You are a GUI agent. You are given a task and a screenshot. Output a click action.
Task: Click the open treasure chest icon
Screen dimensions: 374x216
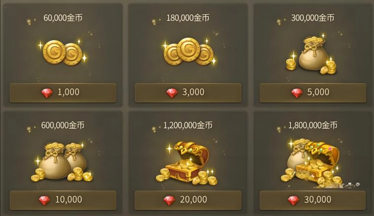point(187,163)
